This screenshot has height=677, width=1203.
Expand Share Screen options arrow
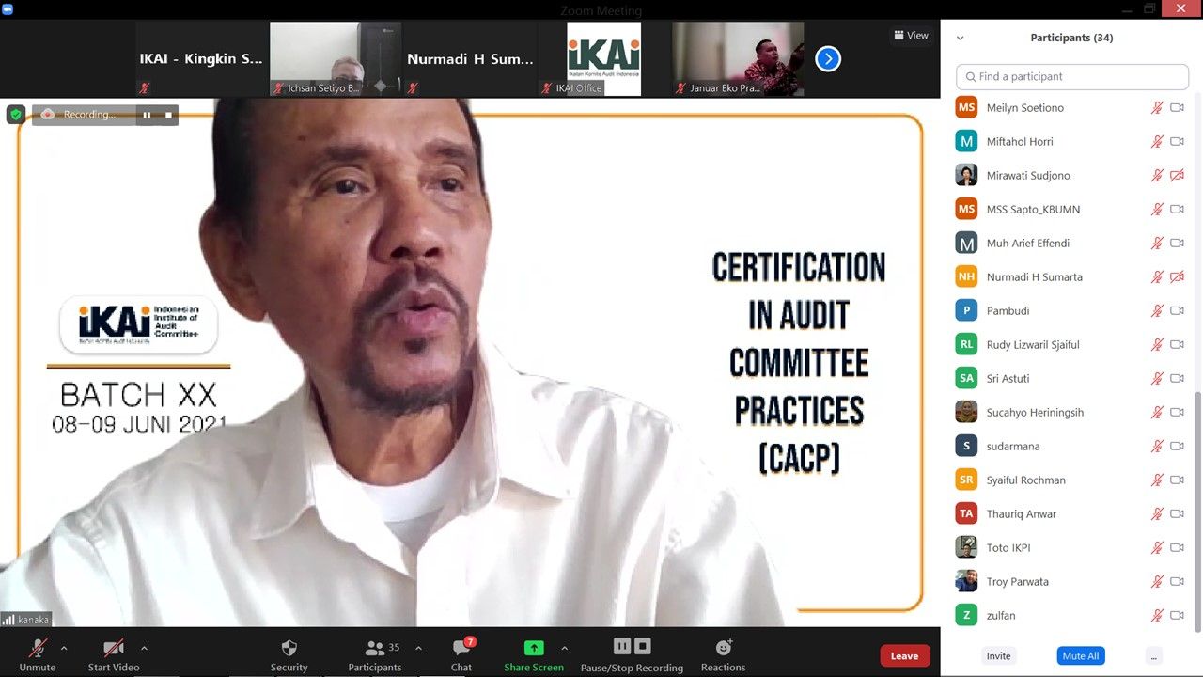(x=564, y=648)
